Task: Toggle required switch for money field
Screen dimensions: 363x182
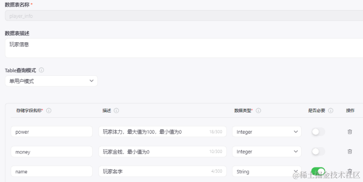Action: pos(318,152)
